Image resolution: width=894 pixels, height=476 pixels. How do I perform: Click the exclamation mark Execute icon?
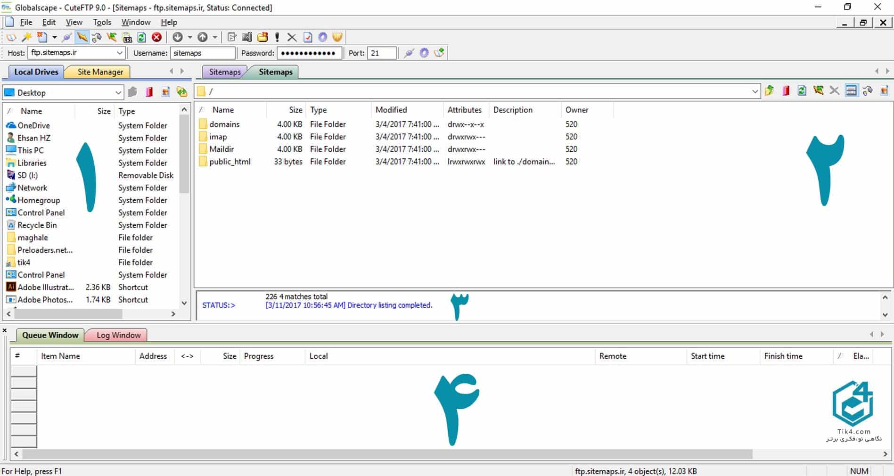click(x=277, y=37)
